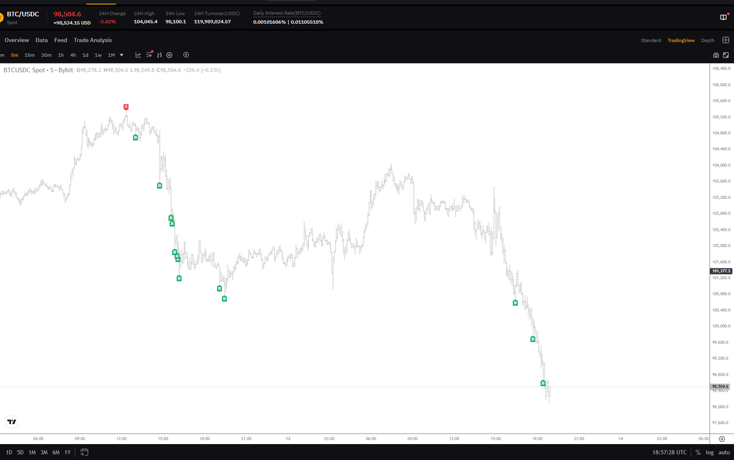Click the multi-chart grid layout icon
734x460 pixels.
725,40
